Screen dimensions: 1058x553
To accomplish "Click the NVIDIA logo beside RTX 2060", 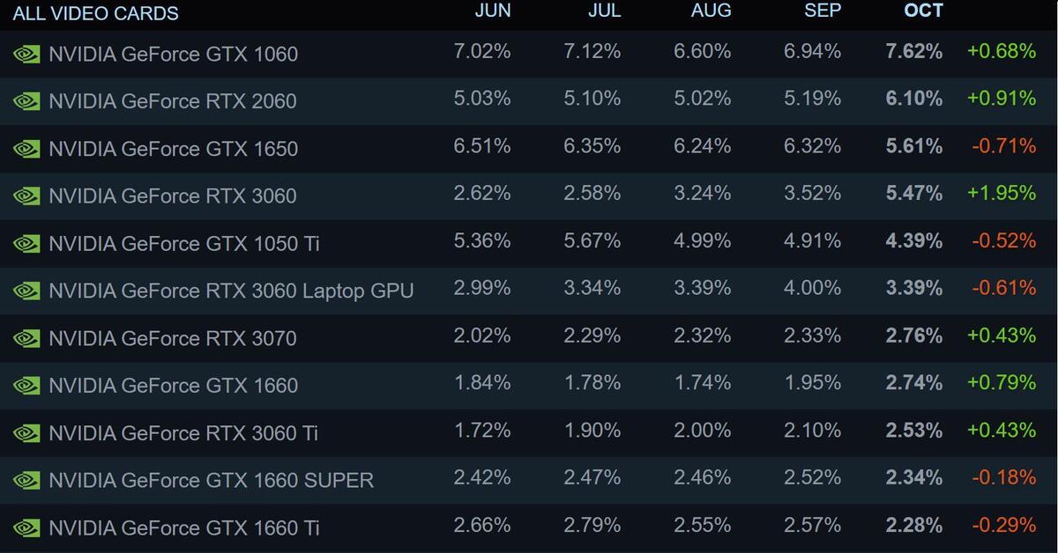I will pos(26,101).
